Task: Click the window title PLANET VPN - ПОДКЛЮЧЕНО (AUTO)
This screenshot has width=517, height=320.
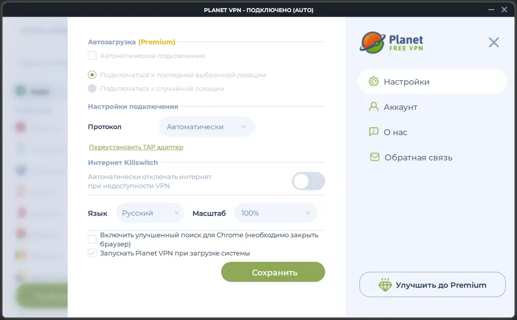Action: pos(258,10)
